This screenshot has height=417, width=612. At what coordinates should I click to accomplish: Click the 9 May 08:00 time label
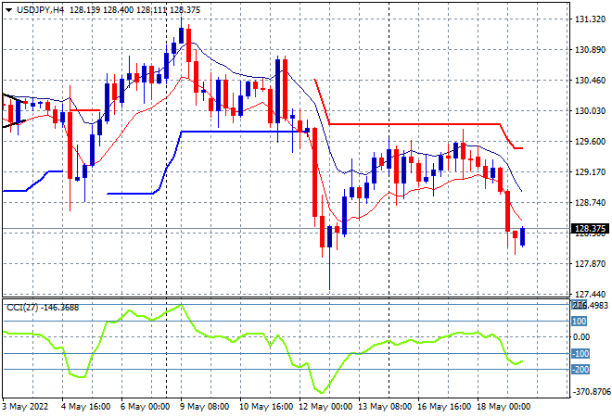[x=204, y=407]
